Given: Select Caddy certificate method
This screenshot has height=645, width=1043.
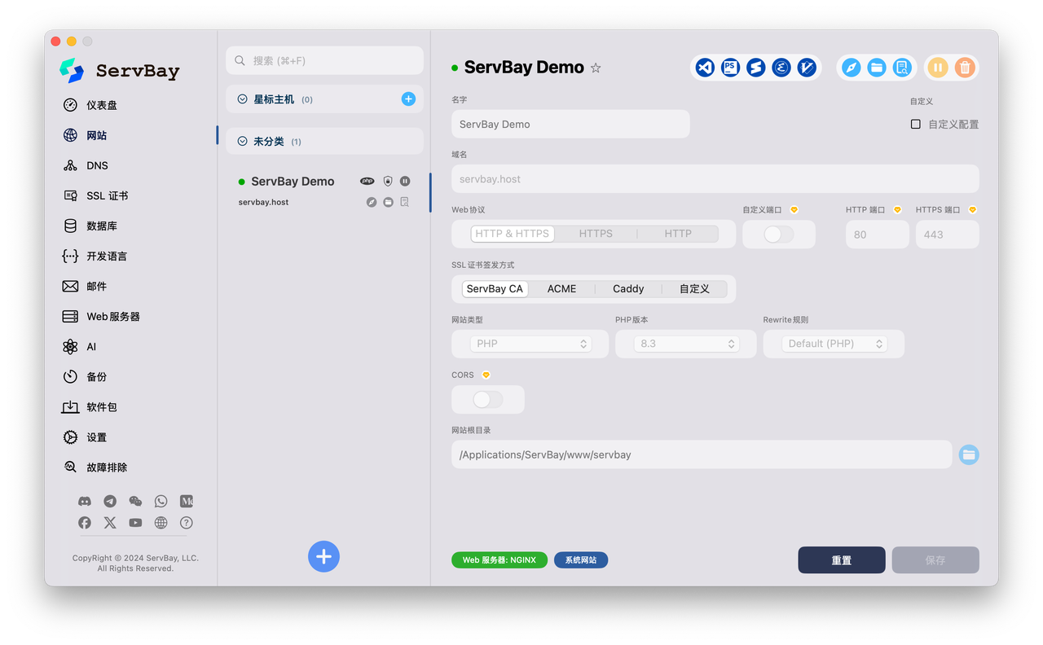Looking at the screenshot, I should point(628,289).
